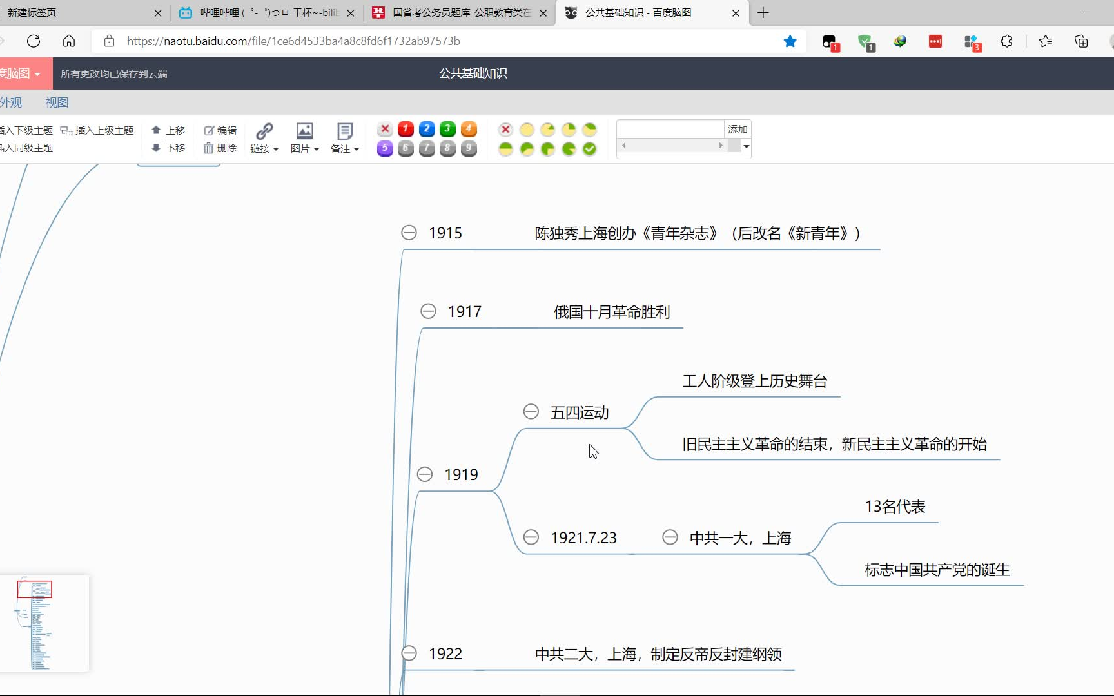Set priority 4 orange badge

469,129
